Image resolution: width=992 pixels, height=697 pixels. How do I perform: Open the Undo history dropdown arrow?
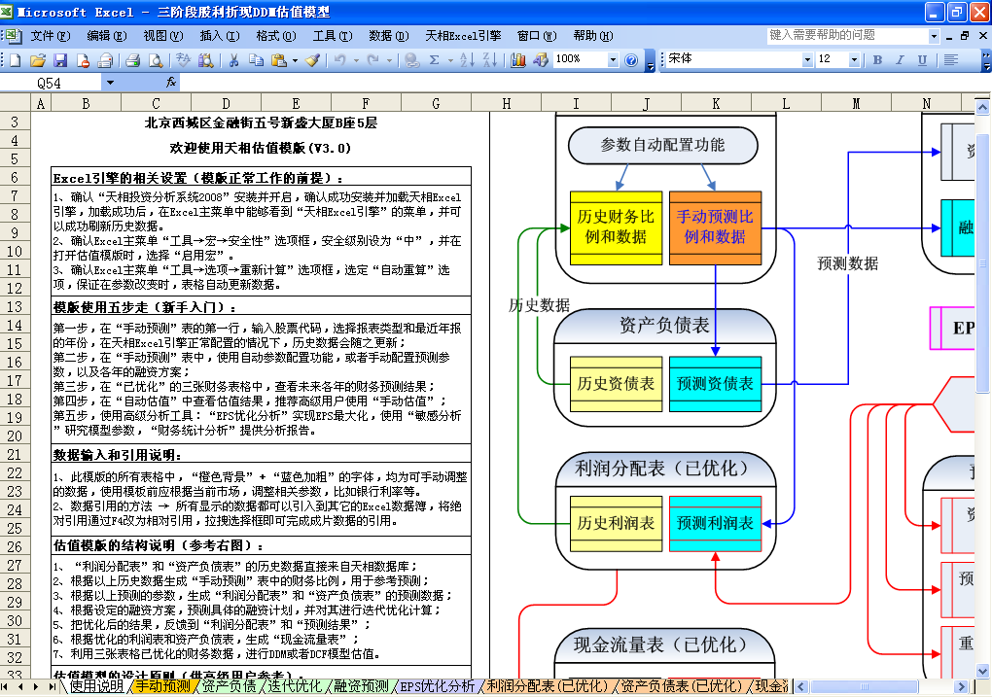[x=356, y=60]
